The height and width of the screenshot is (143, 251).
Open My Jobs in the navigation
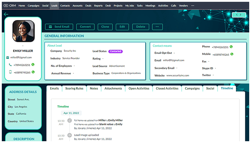(x=129, y=6)
